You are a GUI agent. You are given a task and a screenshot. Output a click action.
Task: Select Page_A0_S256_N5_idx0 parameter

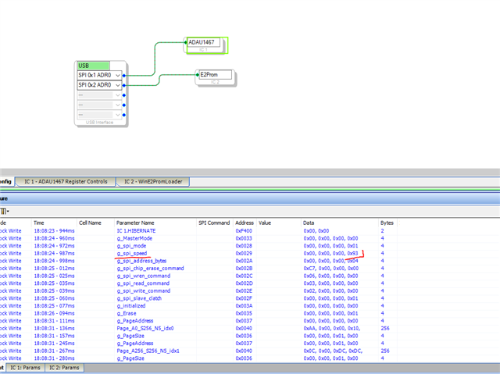point(145,328)
